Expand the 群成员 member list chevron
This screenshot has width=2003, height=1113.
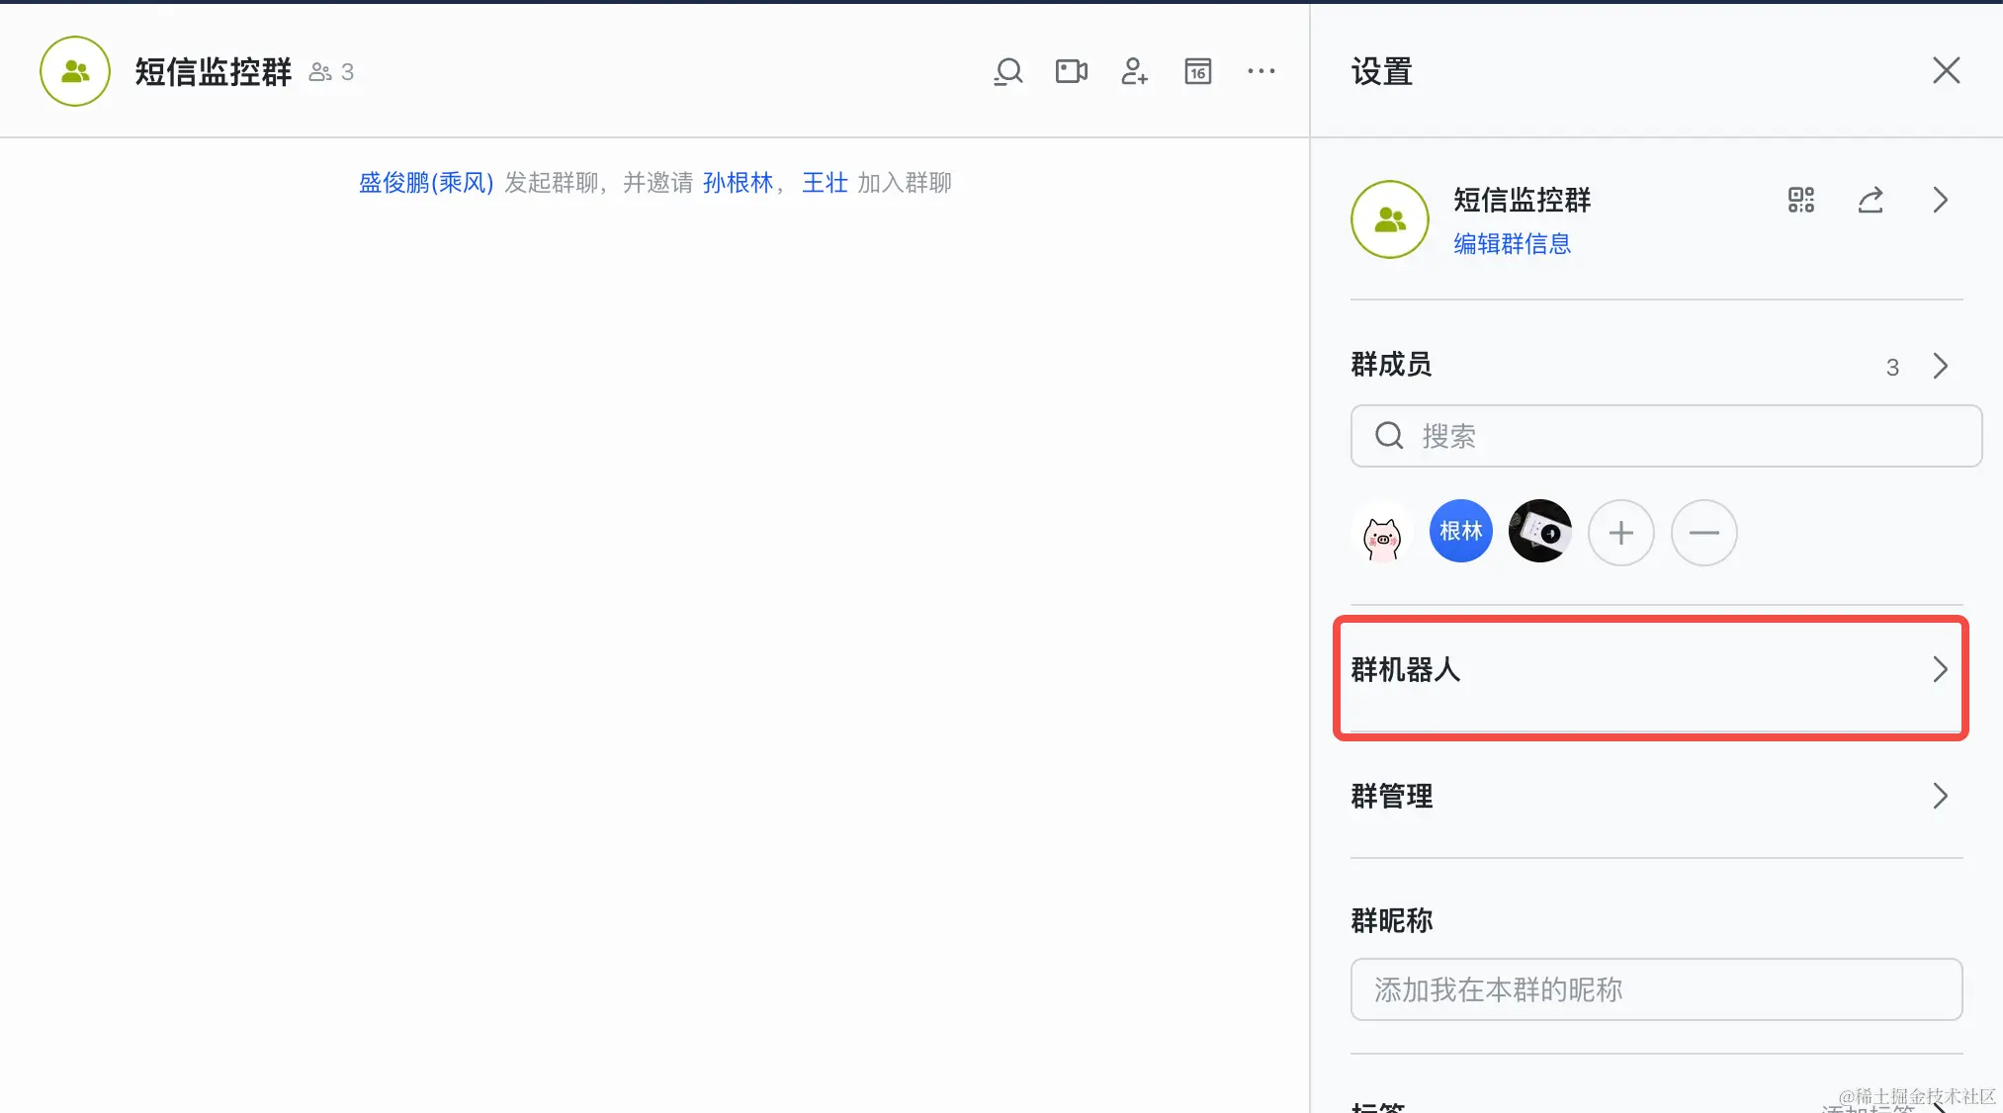click(1940, 367)
